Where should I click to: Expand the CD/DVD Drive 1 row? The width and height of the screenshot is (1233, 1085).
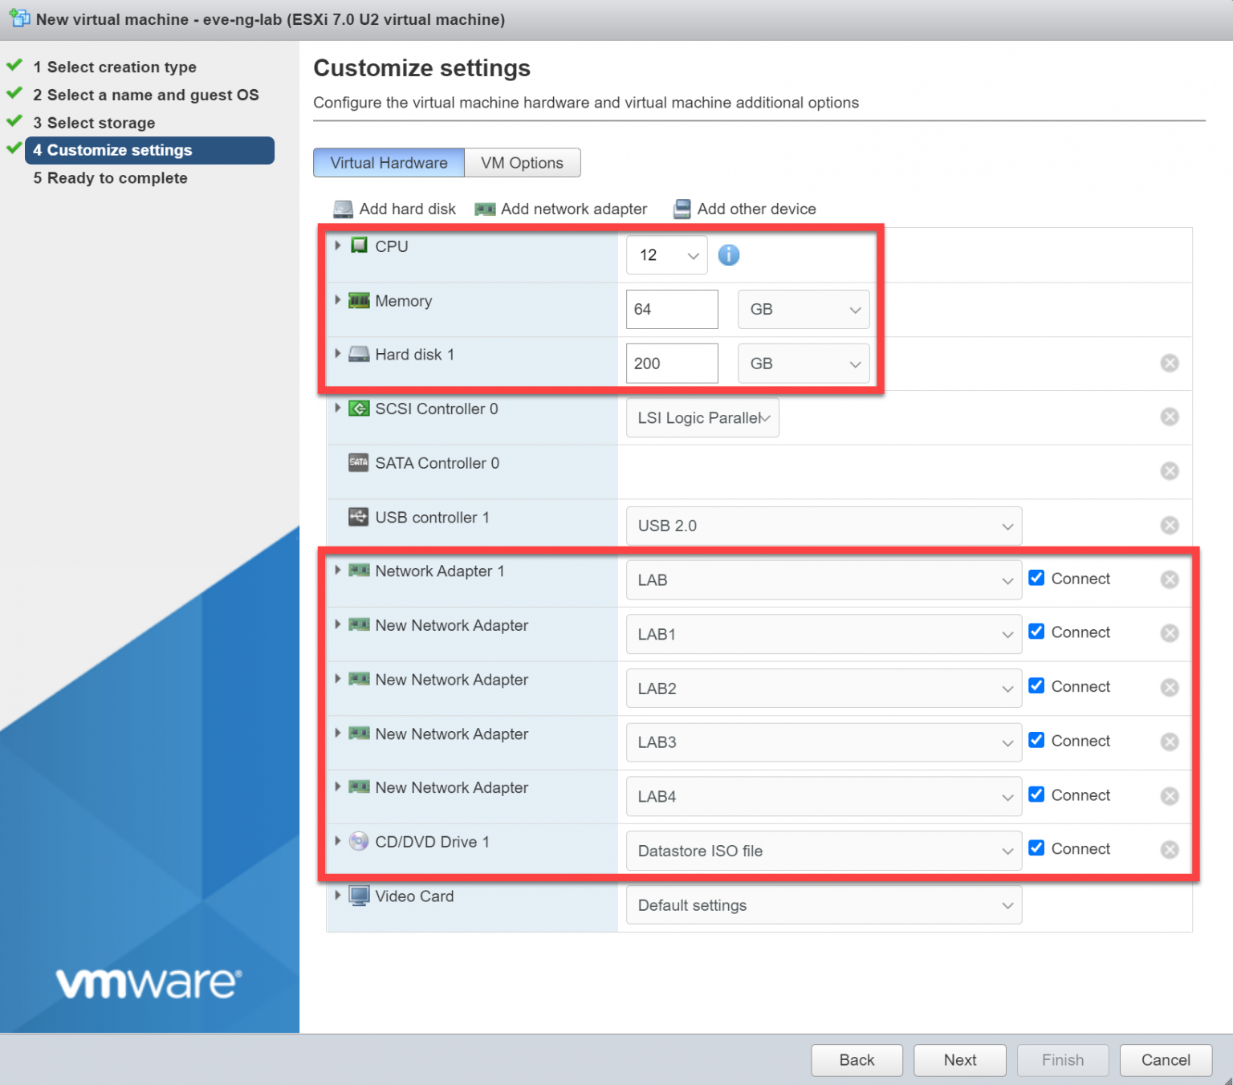click(338, 841)
